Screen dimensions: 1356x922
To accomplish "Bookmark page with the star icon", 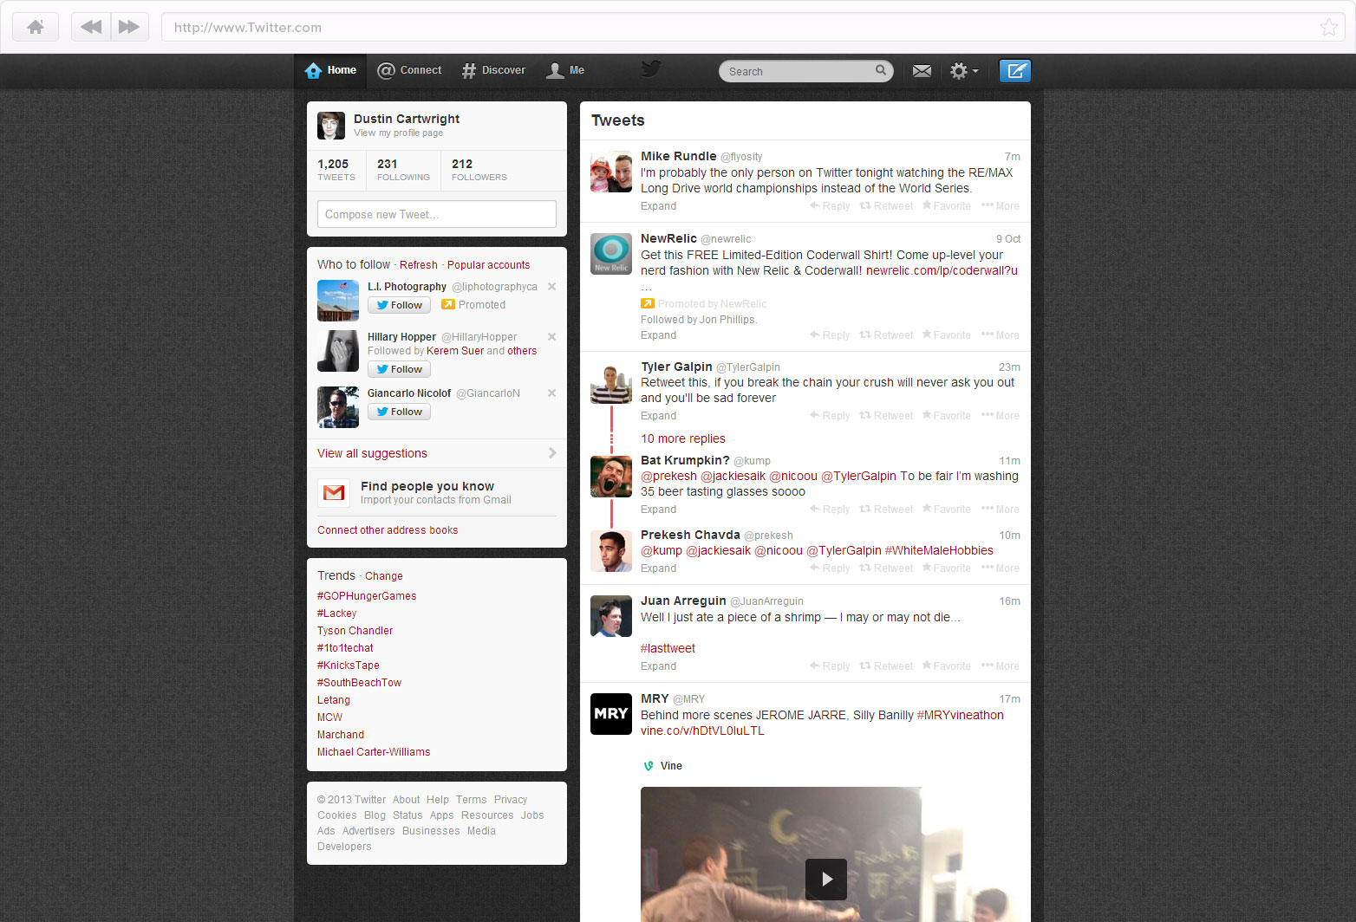I will pos(1328,27).
